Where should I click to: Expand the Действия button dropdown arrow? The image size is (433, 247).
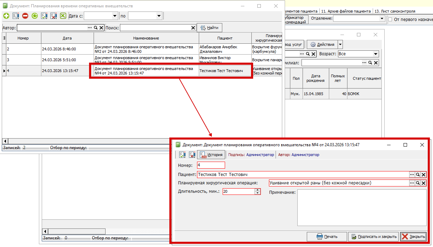[x=340, y=44]
